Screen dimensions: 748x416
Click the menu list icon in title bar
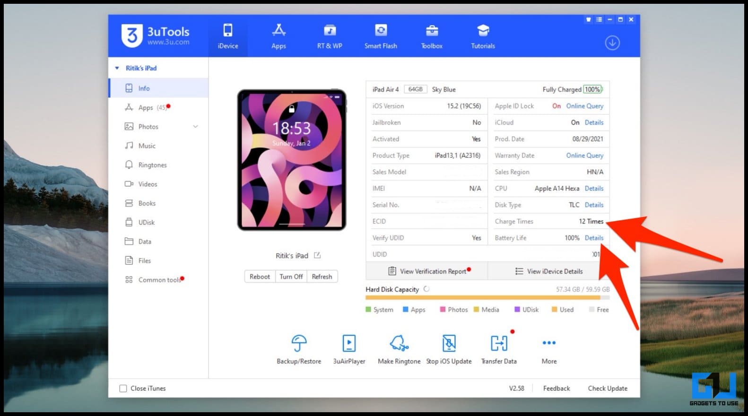(x=599, y=19)
